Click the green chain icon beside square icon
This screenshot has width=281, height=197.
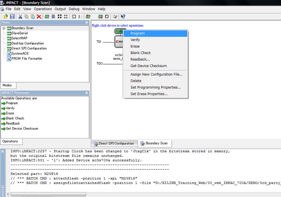100,17
